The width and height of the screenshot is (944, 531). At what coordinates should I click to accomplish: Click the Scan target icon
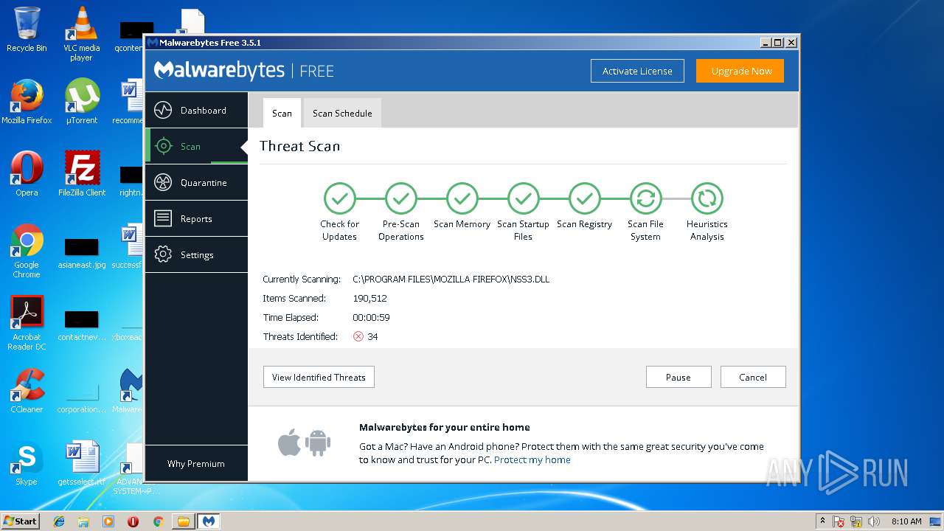(163, 146)
